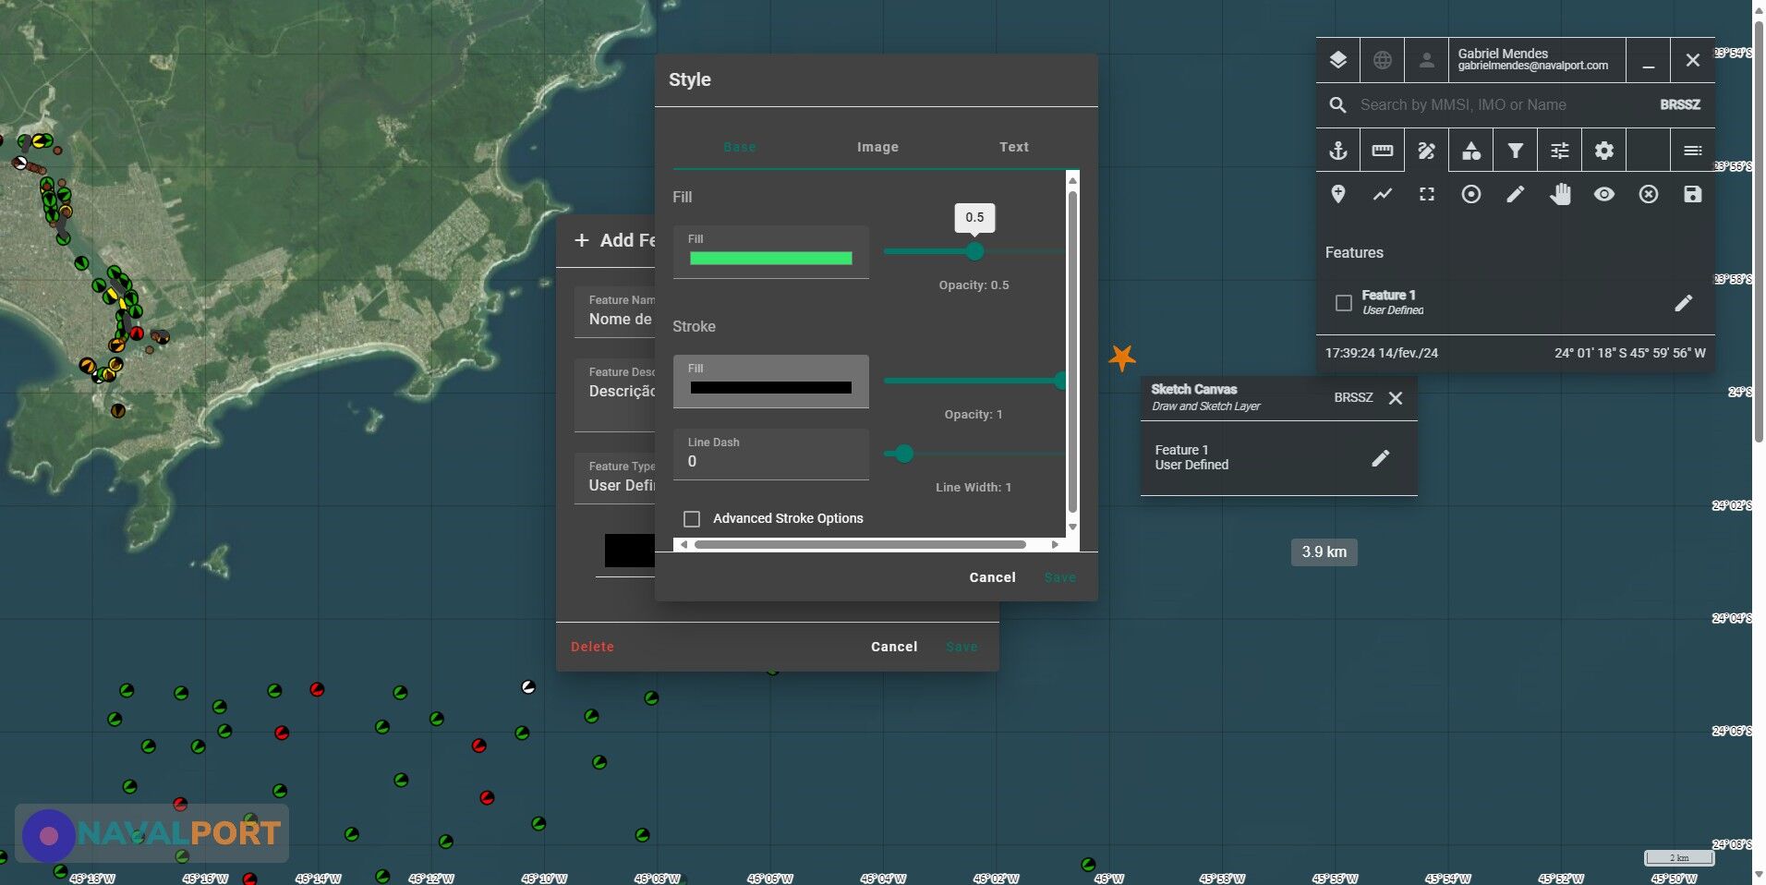Image resolution: width=1766 pixels, height=885 pixels.
Task: Switch to the Image tab
Action: (x=877, y=147)
